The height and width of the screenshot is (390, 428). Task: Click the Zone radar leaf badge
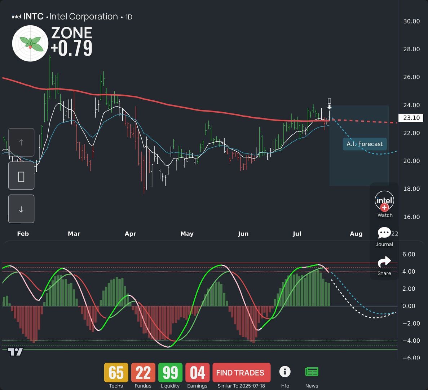point(30,43)
